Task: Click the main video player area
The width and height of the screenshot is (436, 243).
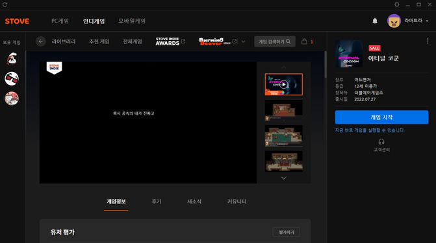Action: [x=148, y=122]
